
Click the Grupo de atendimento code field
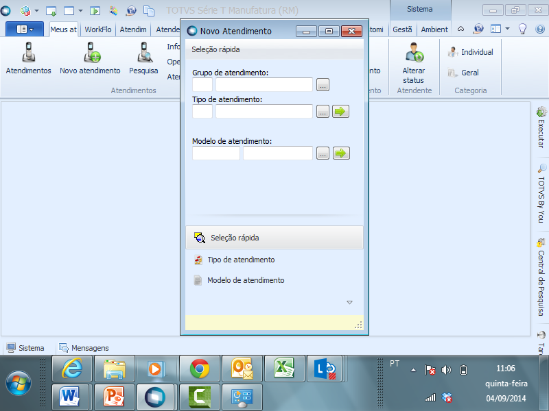pos(202,84)
